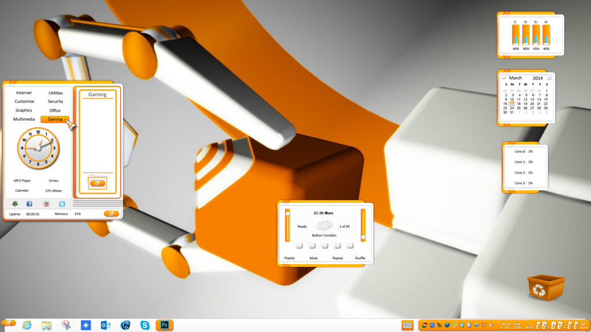Open the Playlist in music player
The width and height of the screenshot is (591, 332).
[290, 258]
